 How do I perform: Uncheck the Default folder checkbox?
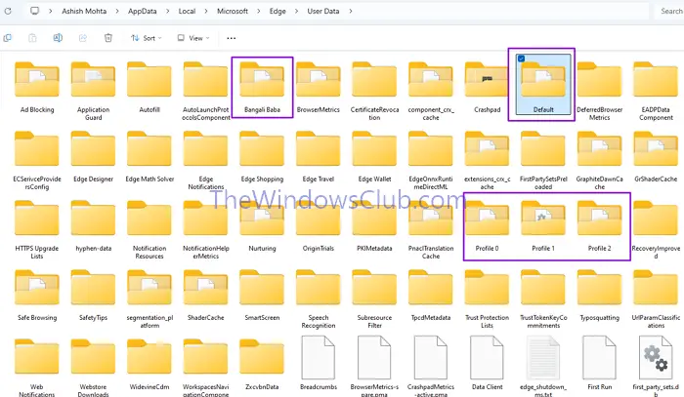tap(521, 59)
